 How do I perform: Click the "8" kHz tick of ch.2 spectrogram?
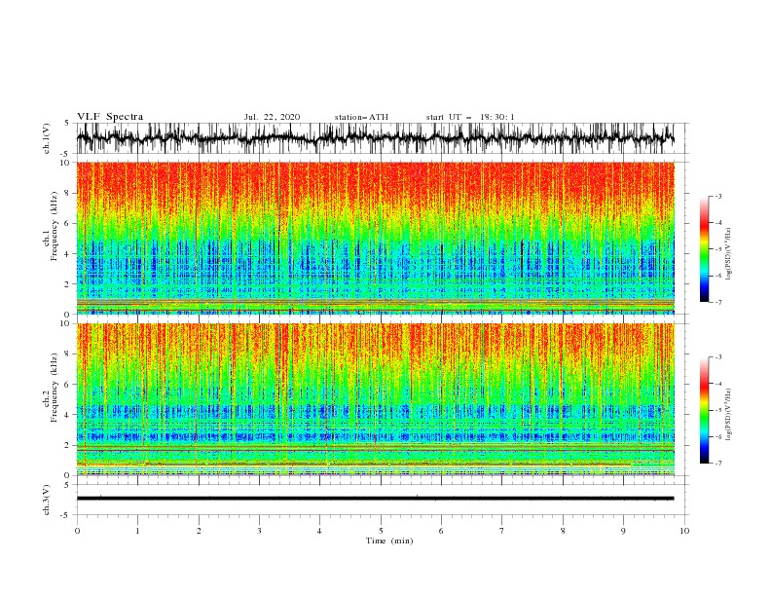click(67, 354)
